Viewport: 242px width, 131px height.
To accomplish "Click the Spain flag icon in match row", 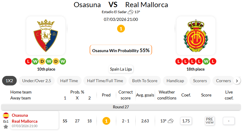I will 6,116.
